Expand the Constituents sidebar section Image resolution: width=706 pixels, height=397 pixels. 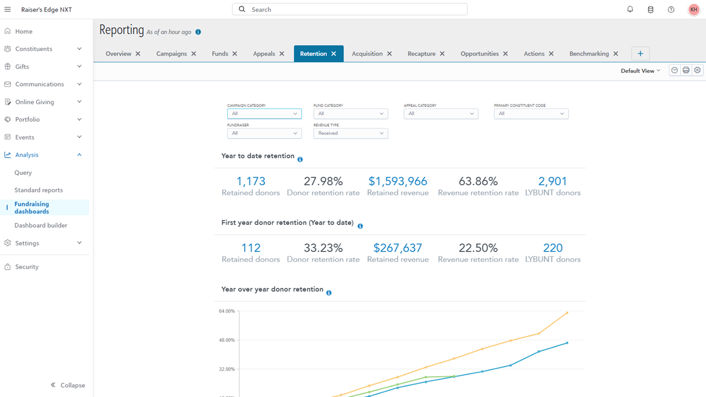tap(79, 49)
